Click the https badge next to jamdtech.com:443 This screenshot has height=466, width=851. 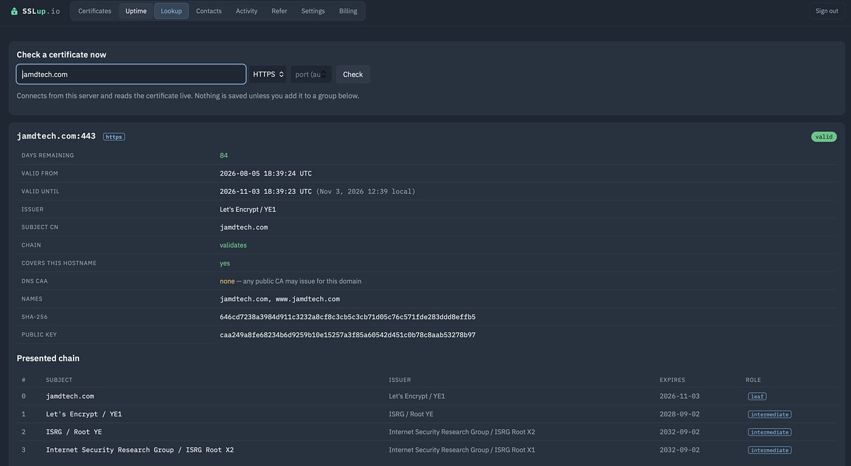pyautogui.click(x=114, y=137)
